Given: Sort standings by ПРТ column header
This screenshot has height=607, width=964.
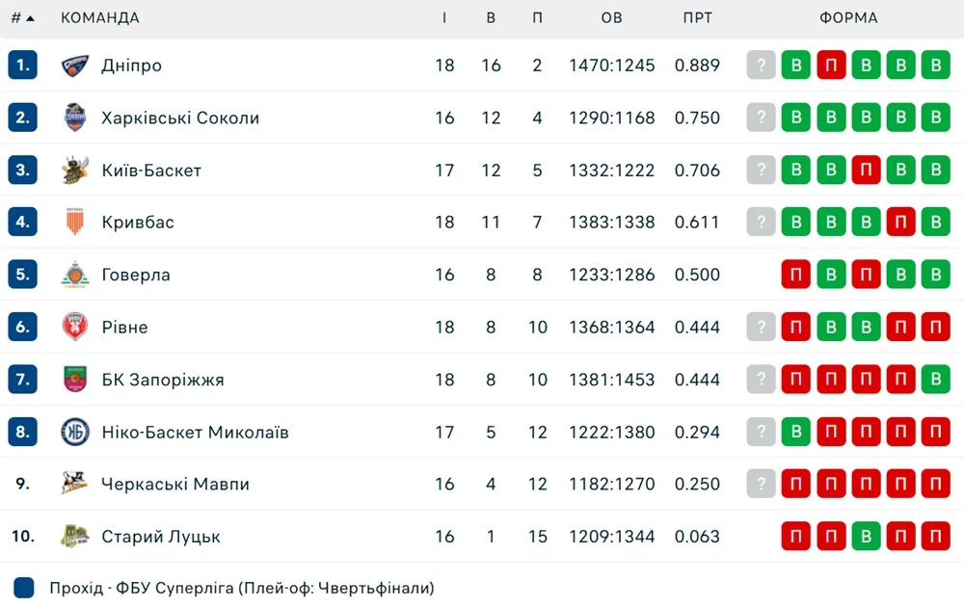Looking at the screenshot, I should point(697,17).
